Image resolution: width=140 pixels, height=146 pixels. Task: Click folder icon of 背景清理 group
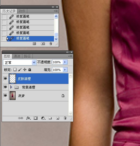tap(17, 87)
